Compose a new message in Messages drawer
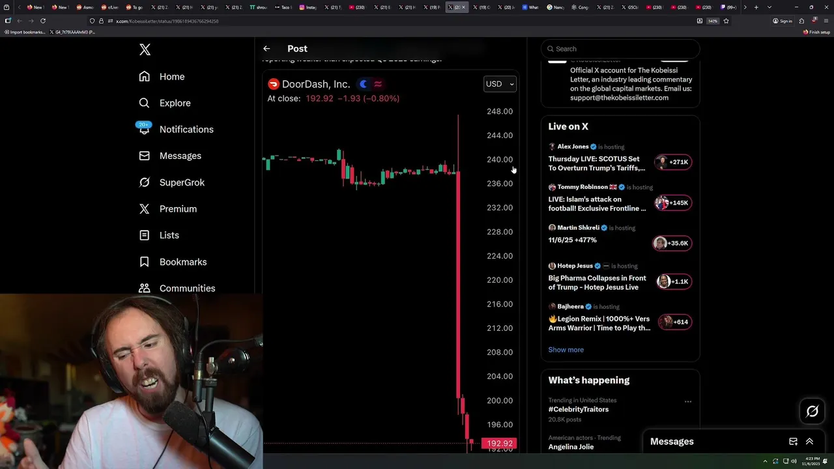 [793, 442]
